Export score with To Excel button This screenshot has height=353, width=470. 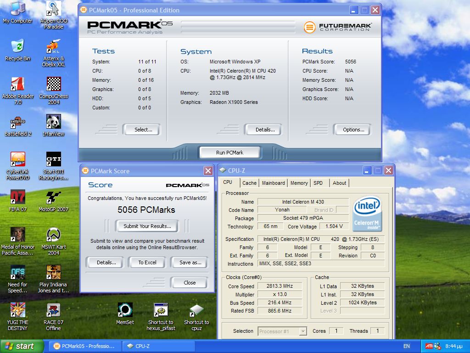tap(147, 262)
